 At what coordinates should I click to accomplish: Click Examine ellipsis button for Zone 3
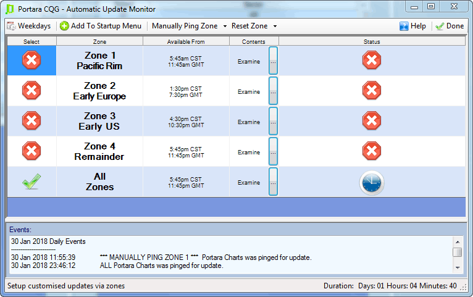273,121
